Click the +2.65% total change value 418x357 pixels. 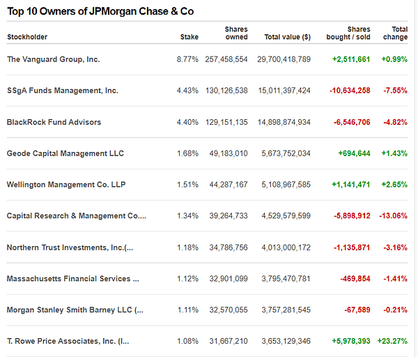coord(394,185)
